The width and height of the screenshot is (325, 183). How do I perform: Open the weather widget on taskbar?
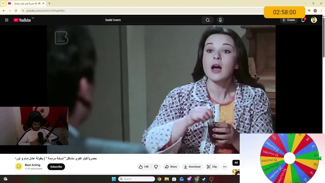[x=6, y=179]
